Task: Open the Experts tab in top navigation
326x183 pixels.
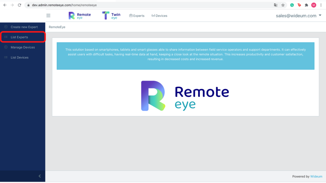Action: click(137, 16)
